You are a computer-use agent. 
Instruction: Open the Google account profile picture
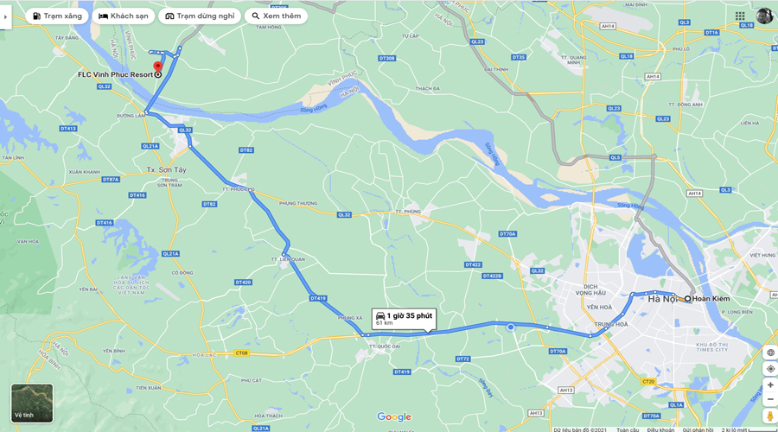point(764,16)
